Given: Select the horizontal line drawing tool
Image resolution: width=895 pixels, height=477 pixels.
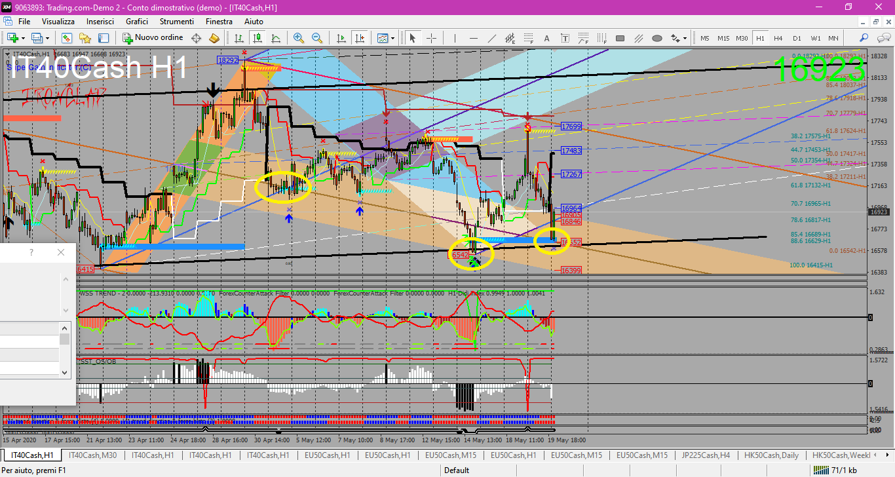Looking at the screenshot, I should [x=473, y=38].
